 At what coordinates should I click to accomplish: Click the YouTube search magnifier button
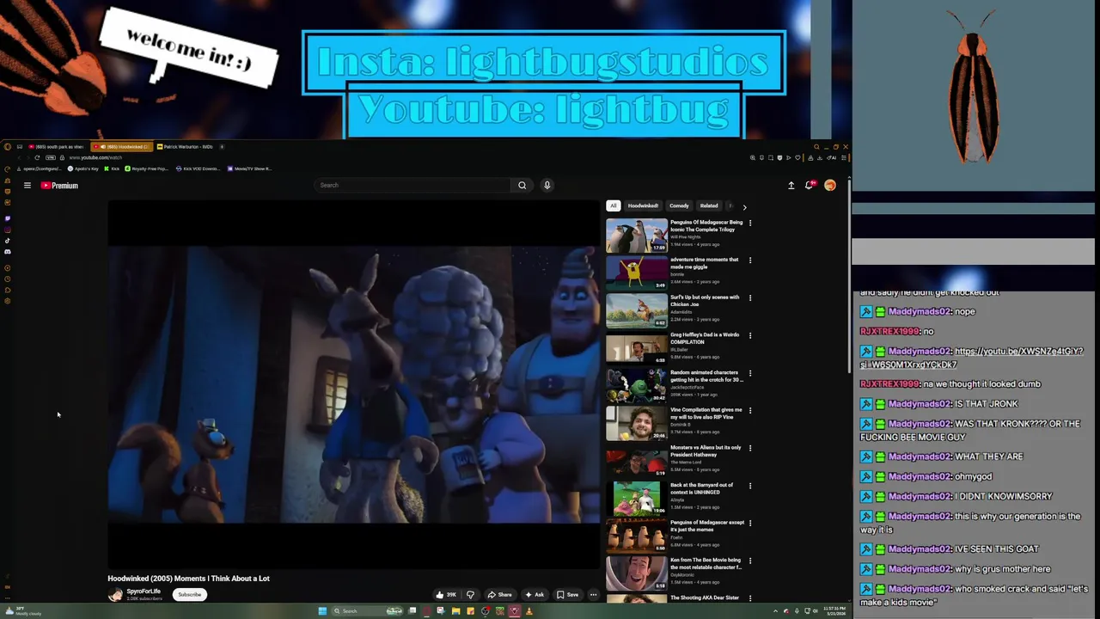[x=522, y=185]
